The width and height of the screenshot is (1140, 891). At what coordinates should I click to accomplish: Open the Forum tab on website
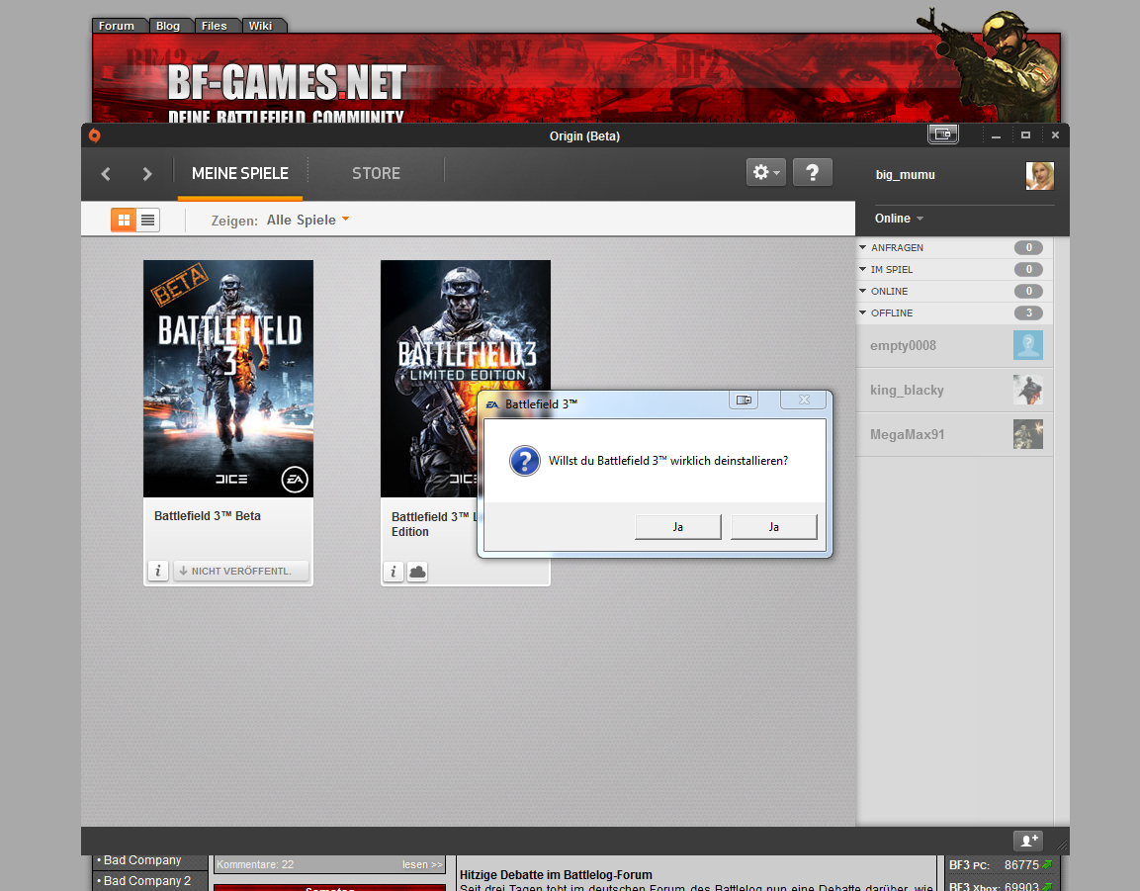click(118, 26)
